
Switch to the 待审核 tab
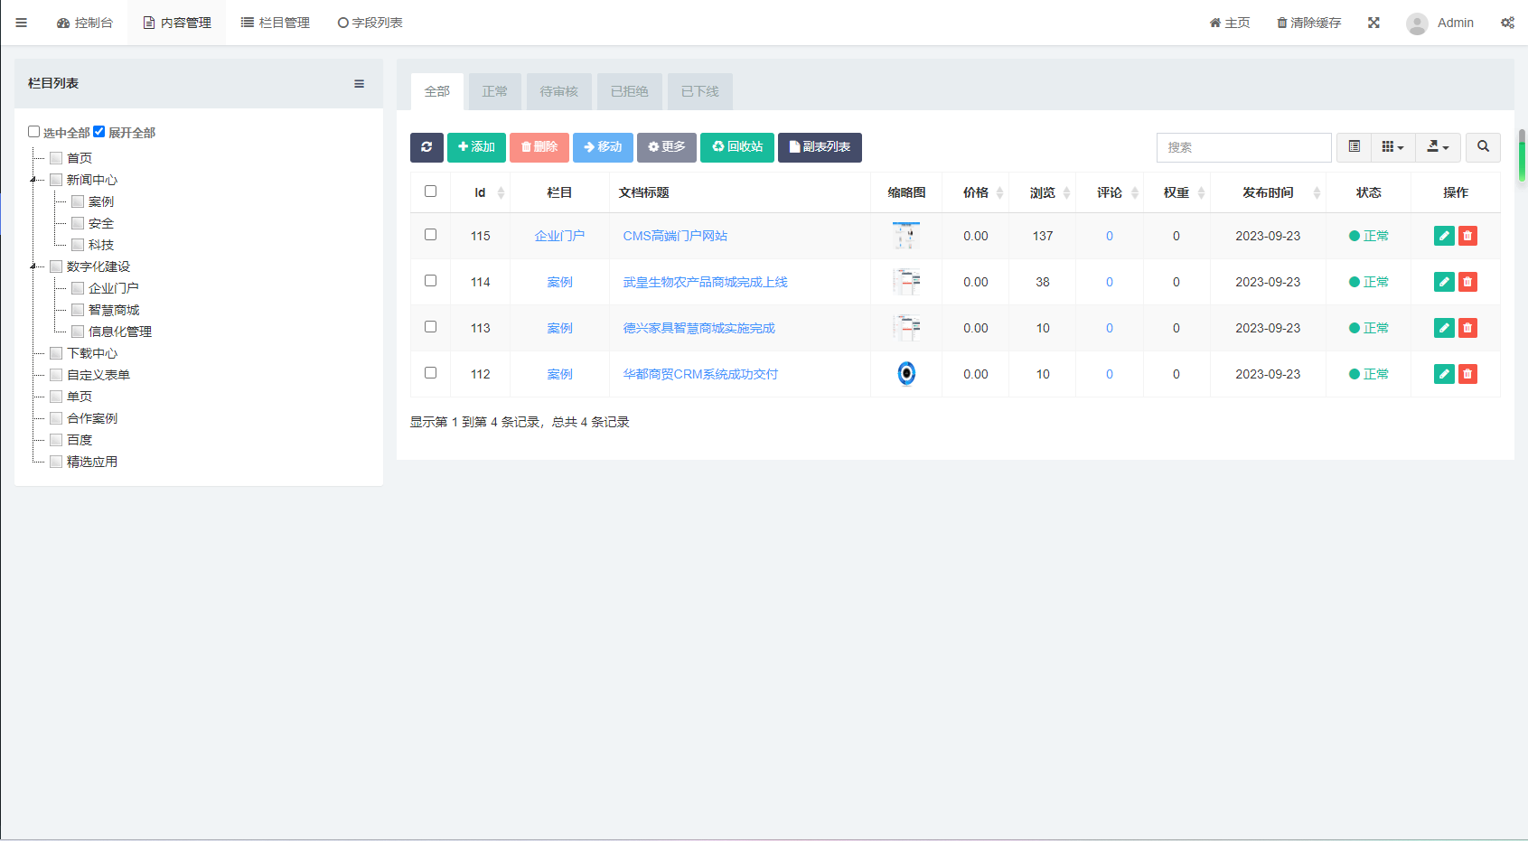tap(558, 92)
